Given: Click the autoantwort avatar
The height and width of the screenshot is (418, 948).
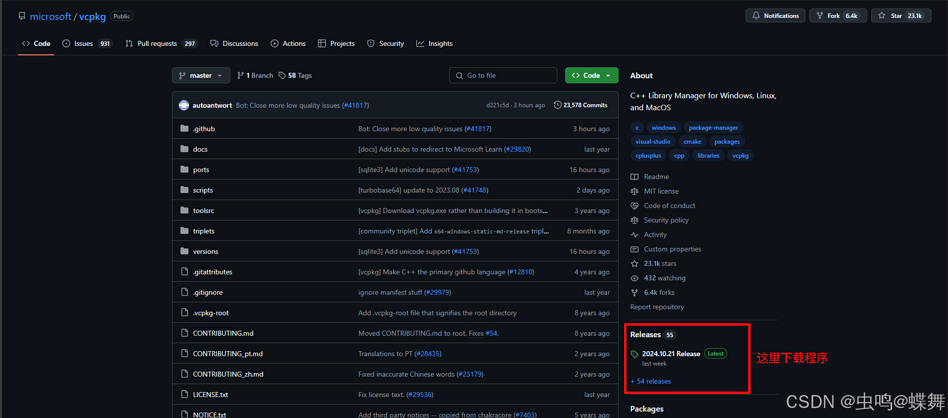Looking at the screenshot, I should (x=184, y=105).
